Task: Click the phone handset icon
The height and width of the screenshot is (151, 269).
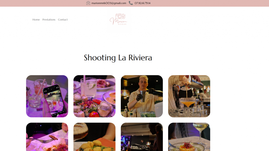Action: pos(131,3)
